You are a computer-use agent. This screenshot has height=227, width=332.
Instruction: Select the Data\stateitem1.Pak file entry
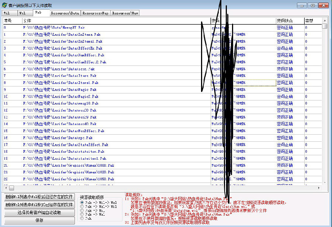[65, 158]
